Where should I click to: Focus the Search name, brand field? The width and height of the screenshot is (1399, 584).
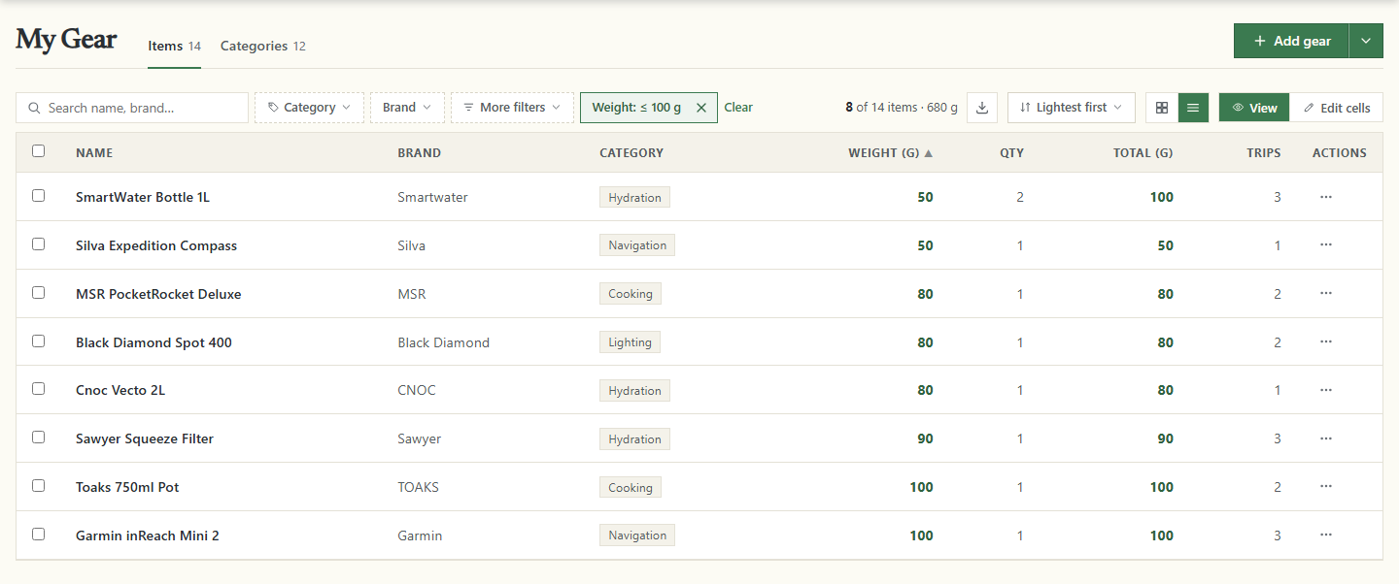point(132,108)
